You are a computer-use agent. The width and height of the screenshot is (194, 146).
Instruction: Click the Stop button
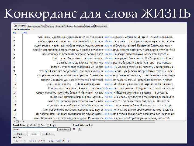34,134
